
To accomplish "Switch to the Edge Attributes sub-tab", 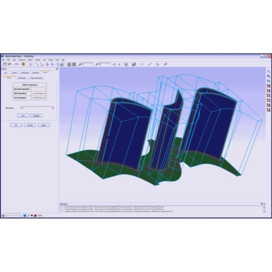I will coord(36,78).
